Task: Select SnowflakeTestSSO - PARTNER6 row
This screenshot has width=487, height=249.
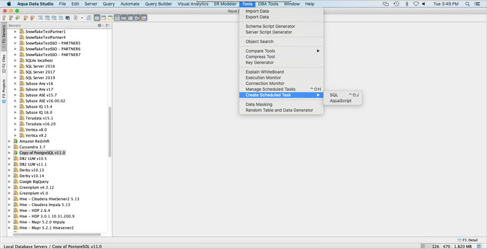Action: click(53, 49)
